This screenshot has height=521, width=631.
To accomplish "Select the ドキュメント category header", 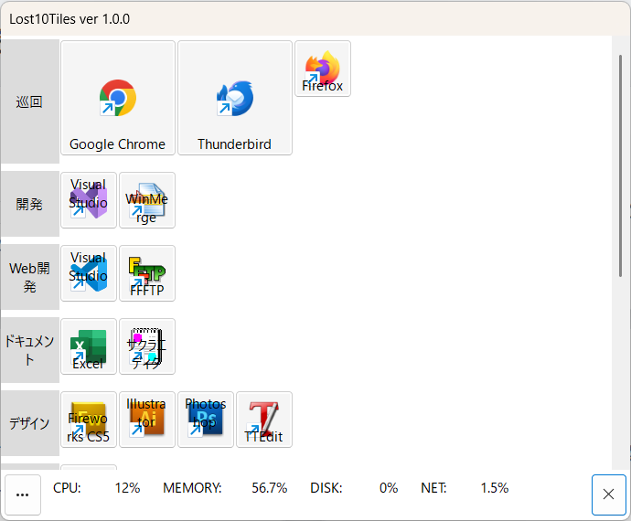I will (30, 350).
